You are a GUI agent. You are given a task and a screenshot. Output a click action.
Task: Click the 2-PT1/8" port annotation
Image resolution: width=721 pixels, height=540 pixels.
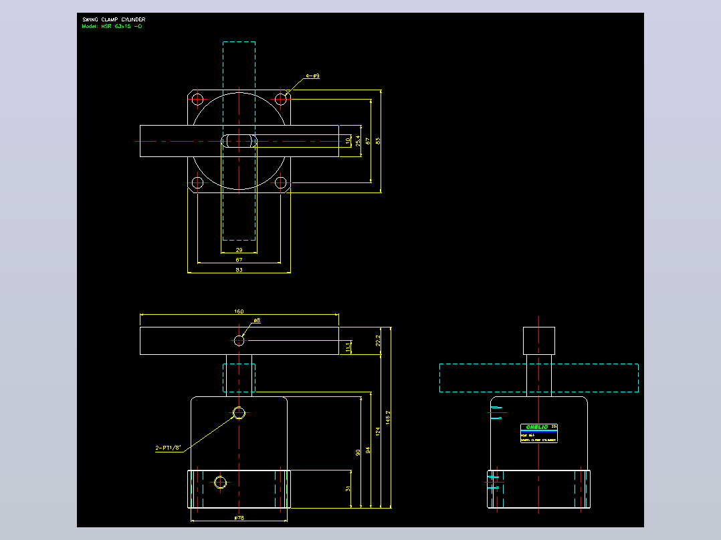[x=169, y=448]
